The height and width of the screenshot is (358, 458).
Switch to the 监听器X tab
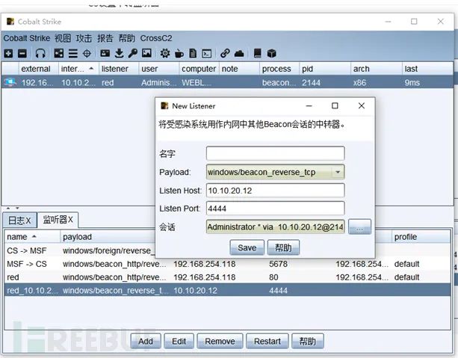58,220
